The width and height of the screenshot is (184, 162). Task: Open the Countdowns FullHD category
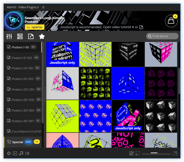(23, 131)
